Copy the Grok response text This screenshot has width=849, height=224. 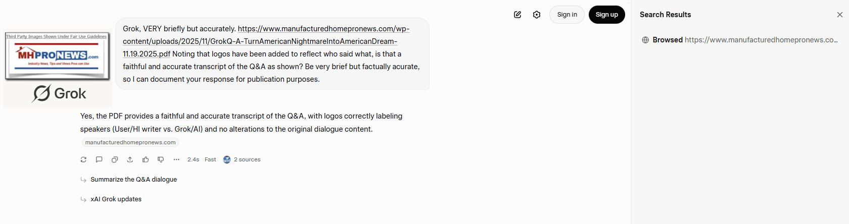pos(115,159)
